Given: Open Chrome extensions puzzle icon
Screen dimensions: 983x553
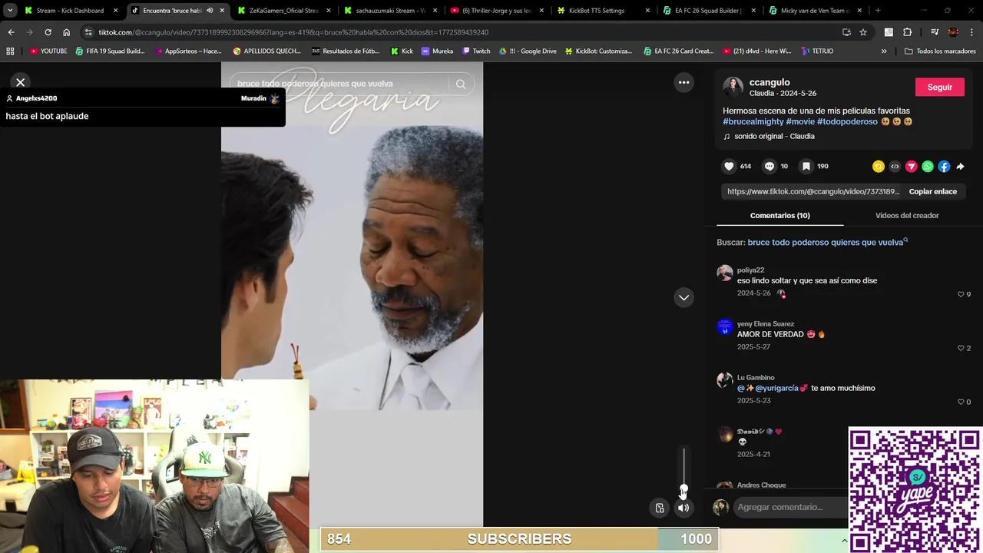Looking at the screenshot, I should click(907, 32).
